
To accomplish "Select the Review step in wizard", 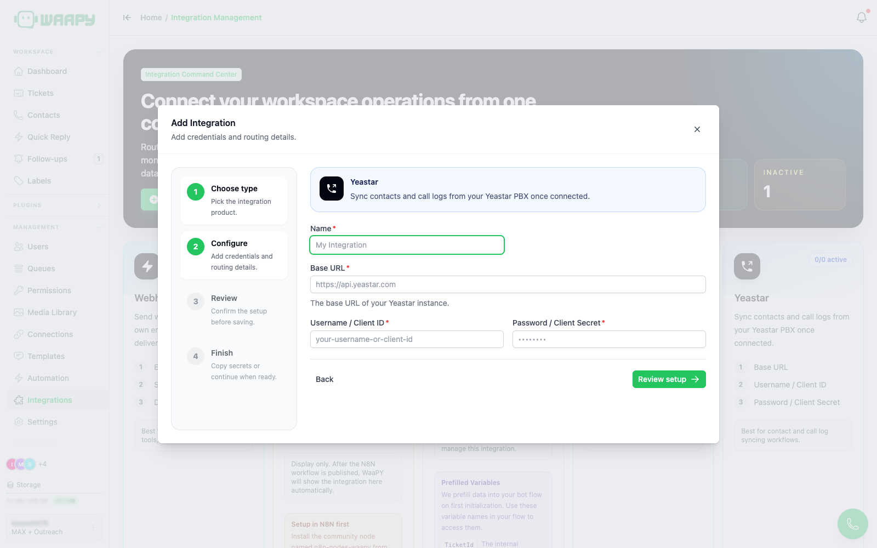I will point(234,310).
